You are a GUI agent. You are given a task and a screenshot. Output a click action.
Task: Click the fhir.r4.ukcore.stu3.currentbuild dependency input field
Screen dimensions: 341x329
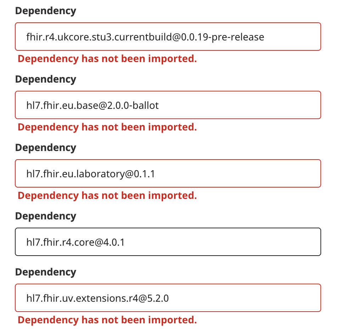tap(168, 37)
